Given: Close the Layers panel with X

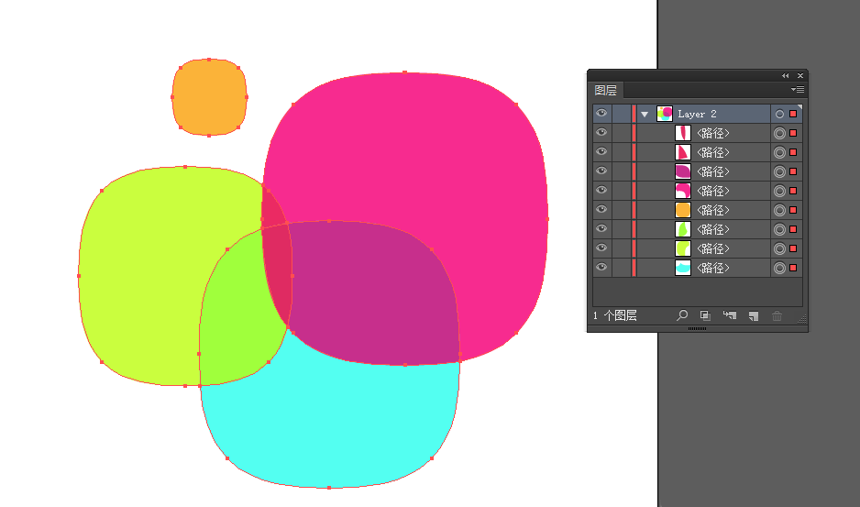Looking at the screenshot, I should tap(800, 76).
